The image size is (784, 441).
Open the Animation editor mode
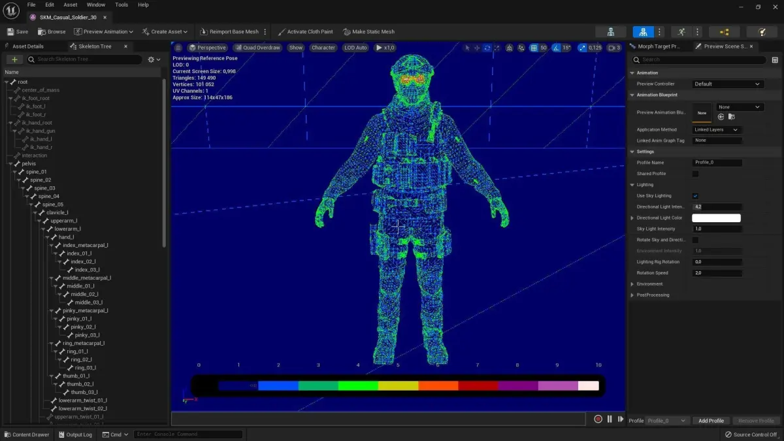click(681, 31)
